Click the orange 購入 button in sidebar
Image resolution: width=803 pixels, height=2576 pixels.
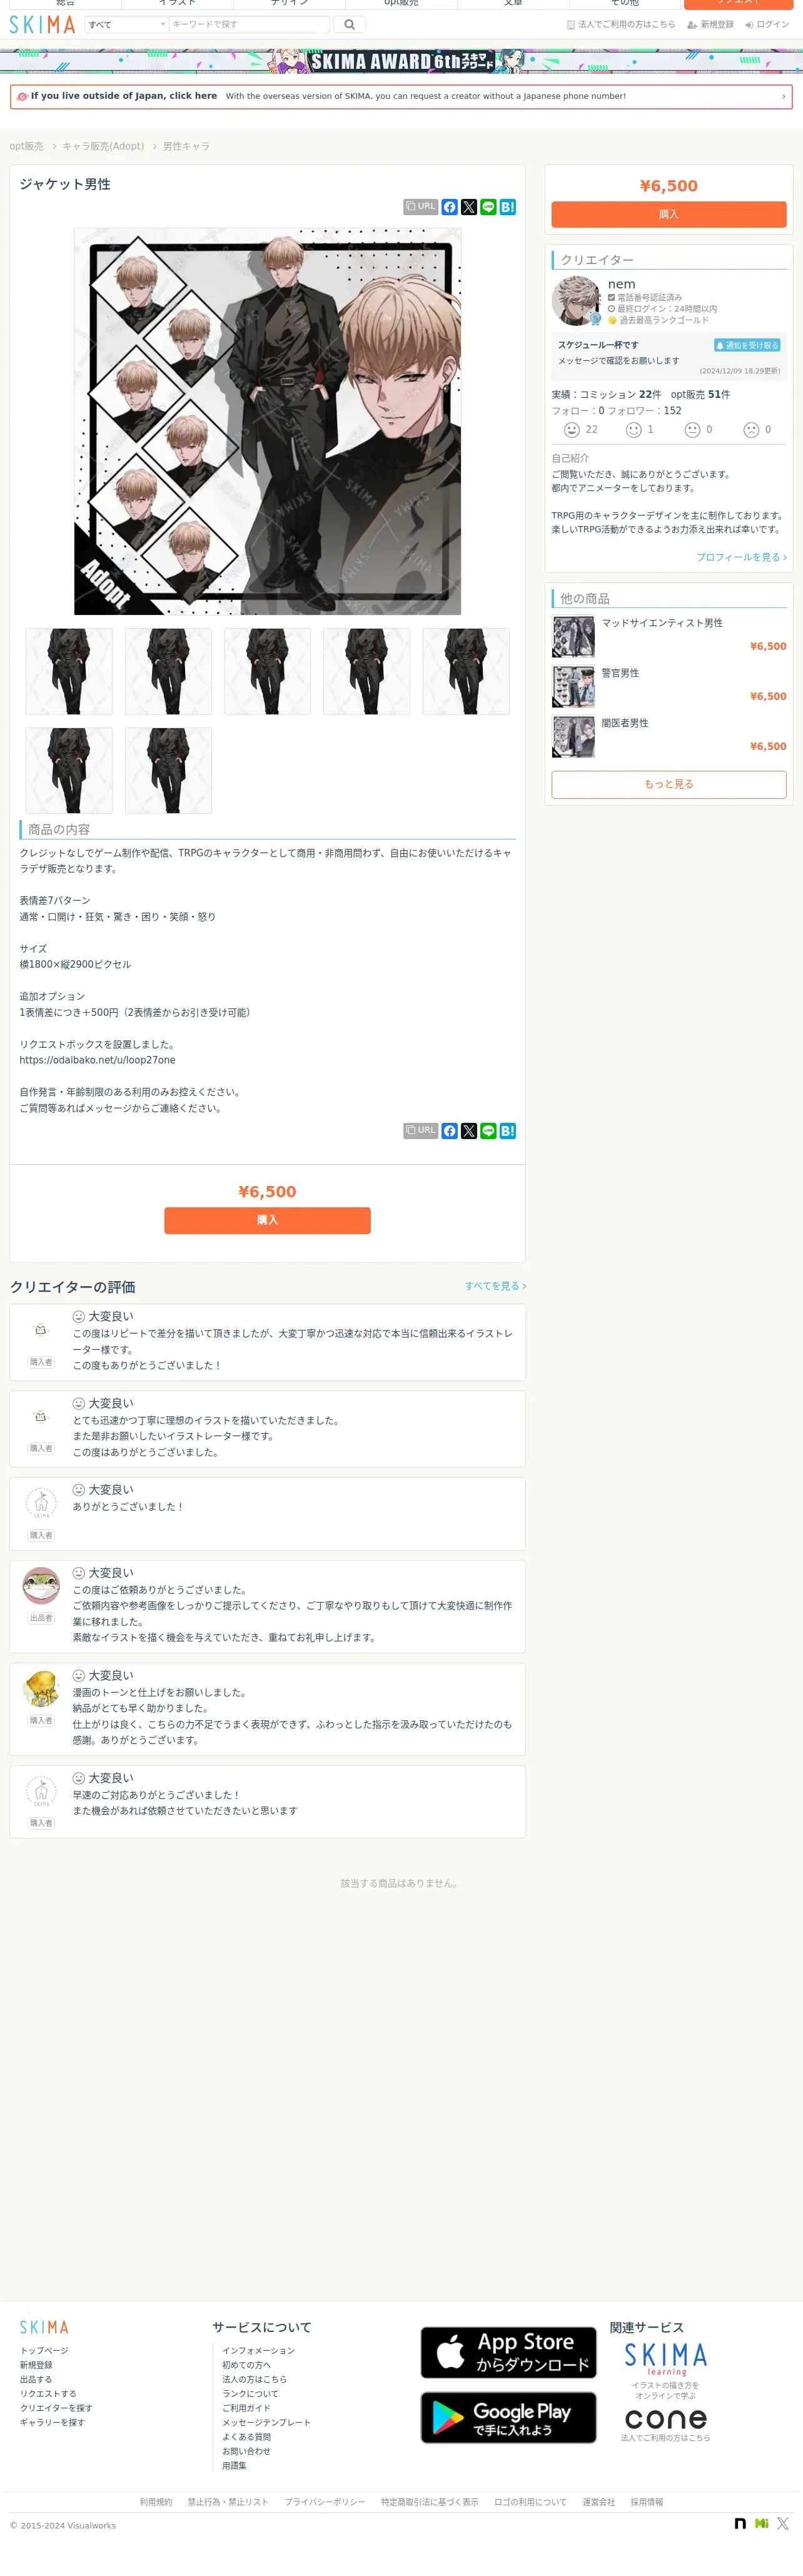point(669,214)
